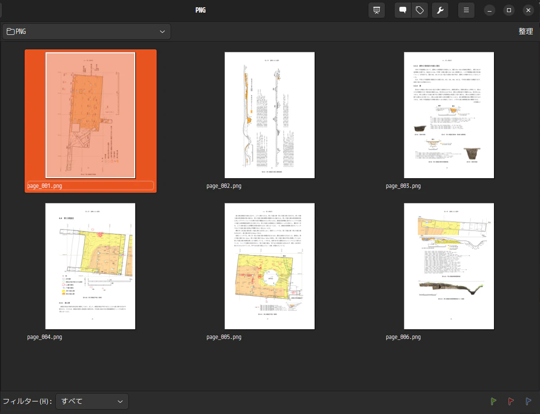Select the page_003.png thumbnail
The height and width of the screenshot is (414, 540).
tap(449, 115)
